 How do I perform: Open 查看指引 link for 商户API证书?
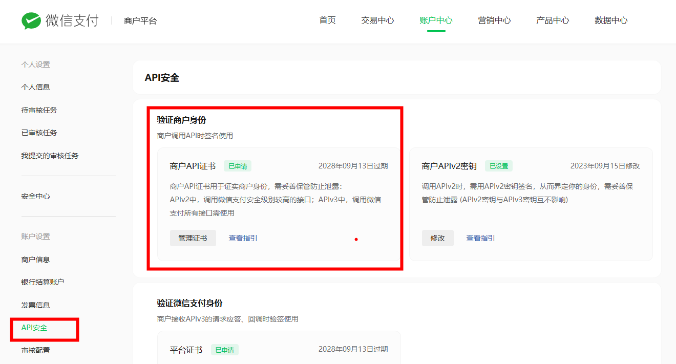click(243, 238)
